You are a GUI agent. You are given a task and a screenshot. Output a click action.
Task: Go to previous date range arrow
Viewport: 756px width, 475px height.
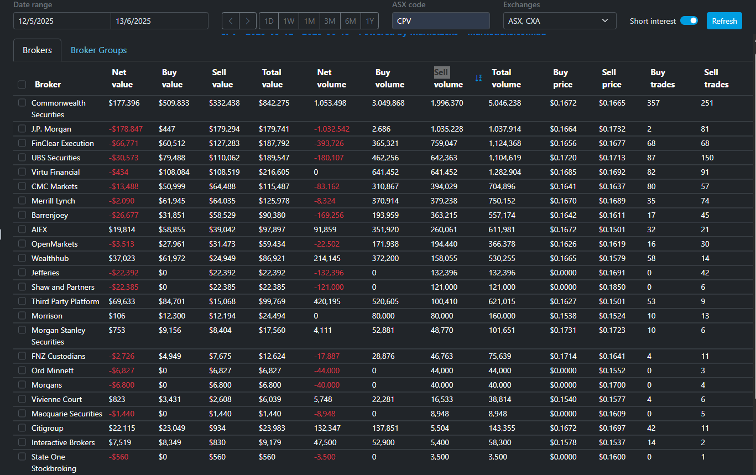click(231, 21)
